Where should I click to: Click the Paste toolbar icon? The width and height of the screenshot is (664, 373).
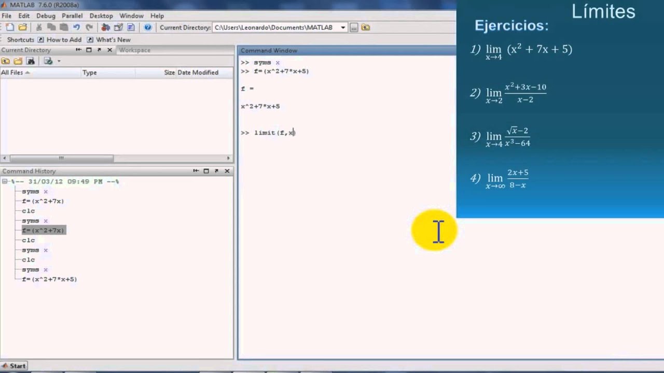pyautogui.click(x=64, y=27)
